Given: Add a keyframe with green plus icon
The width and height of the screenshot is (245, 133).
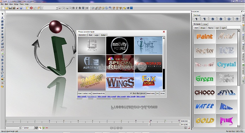Looking at the screenshot, I should coord(44,128).
